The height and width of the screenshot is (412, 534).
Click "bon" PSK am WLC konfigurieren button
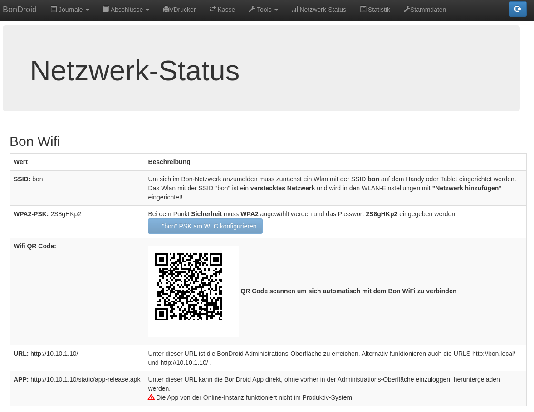click(x=205, y=226)
